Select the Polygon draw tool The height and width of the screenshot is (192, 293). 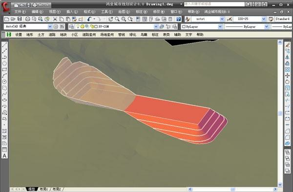tap(4, 63)
